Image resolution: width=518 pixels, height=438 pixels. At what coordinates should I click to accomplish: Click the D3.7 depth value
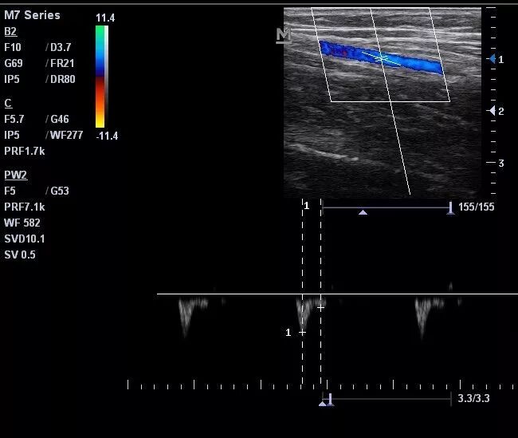pos(61,47)
